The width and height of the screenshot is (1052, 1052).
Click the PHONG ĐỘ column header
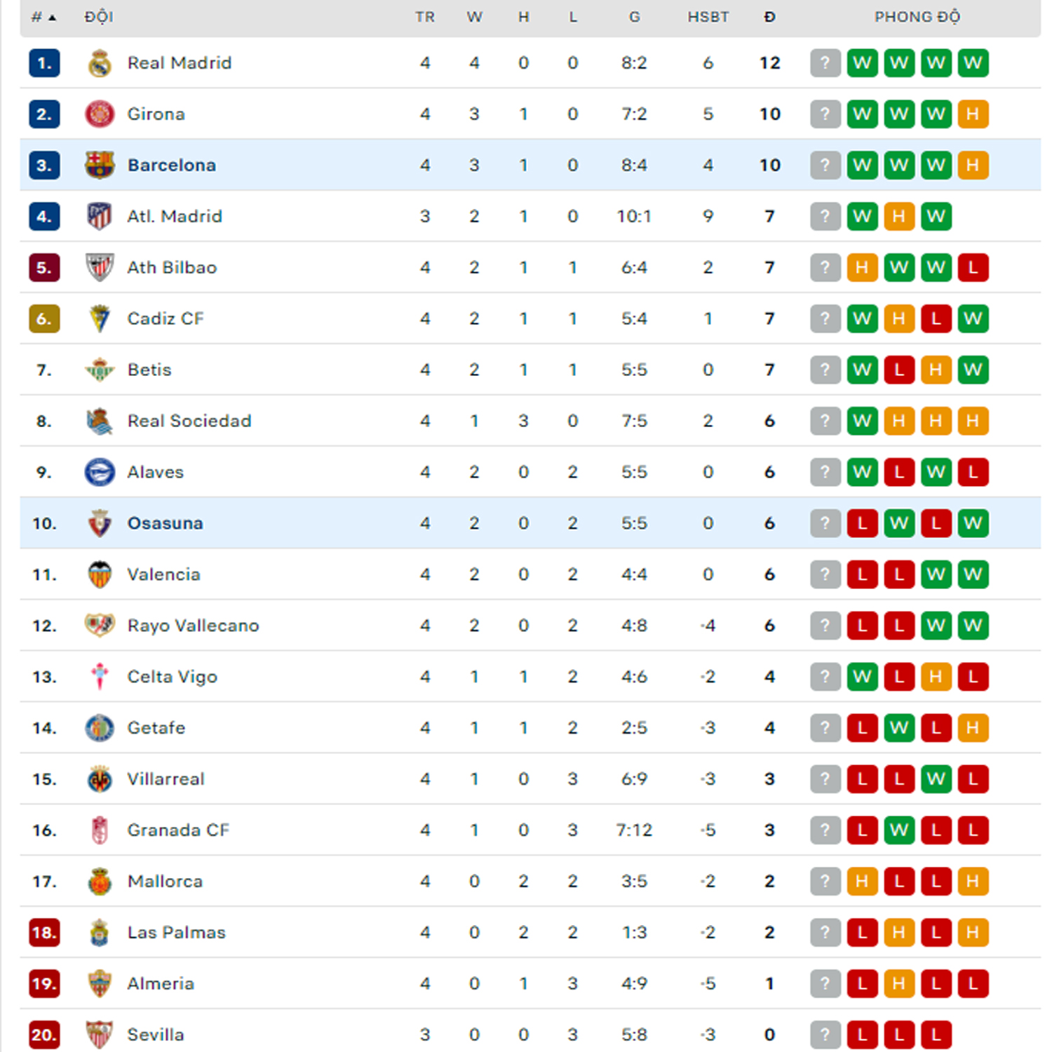[x=917, y=17]
